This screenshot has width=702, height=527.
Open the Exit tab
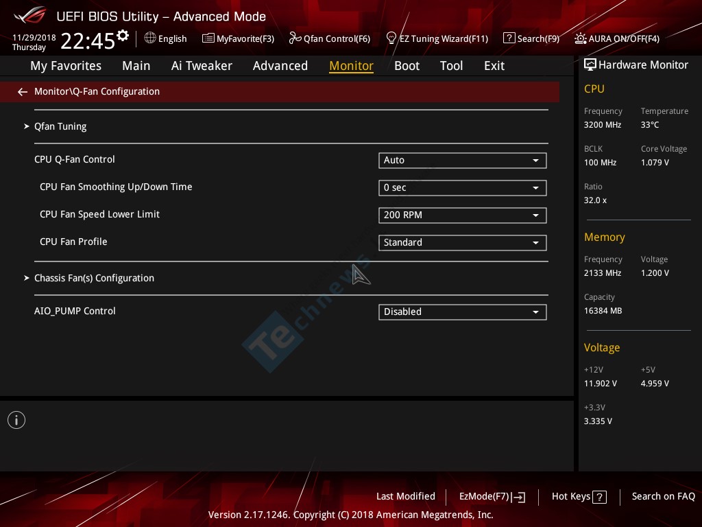494,66
